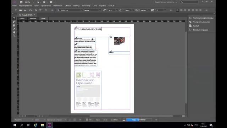Toggle justify all lines button
The width and height of the screenshot is (227, 128).
(200, 10)
